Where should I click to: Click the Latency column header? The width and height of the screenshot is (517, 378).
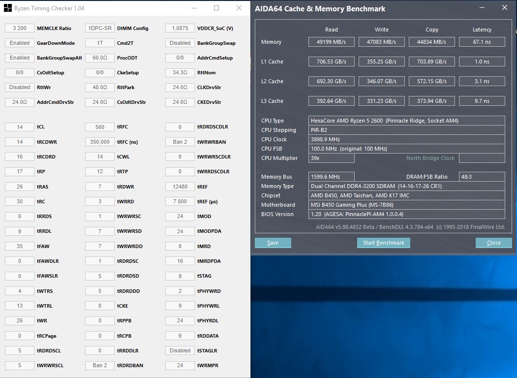tap(482, 30)
